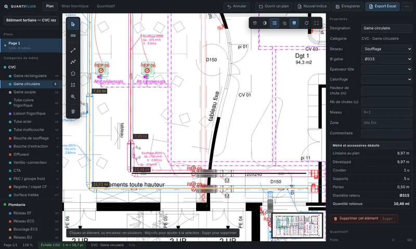The width and height of the screenshot is (416, 249).
Task: Select Diffuseur category
Action: point(31,154)
